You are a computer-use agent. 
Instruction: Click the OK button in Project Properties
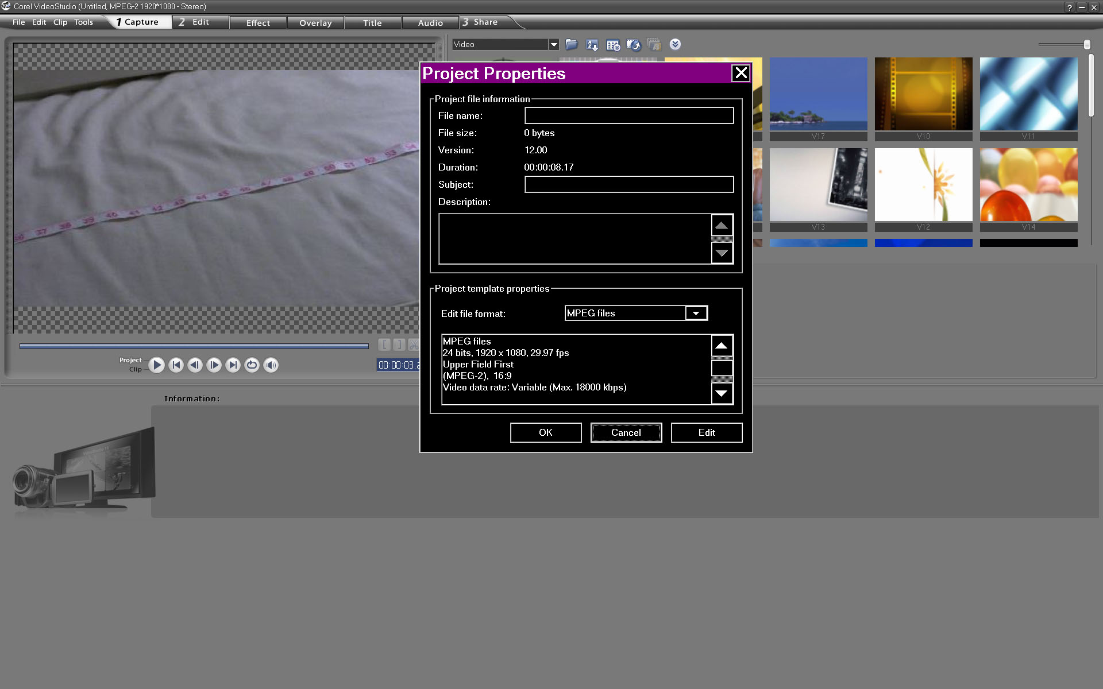click(x=545, y=432)
